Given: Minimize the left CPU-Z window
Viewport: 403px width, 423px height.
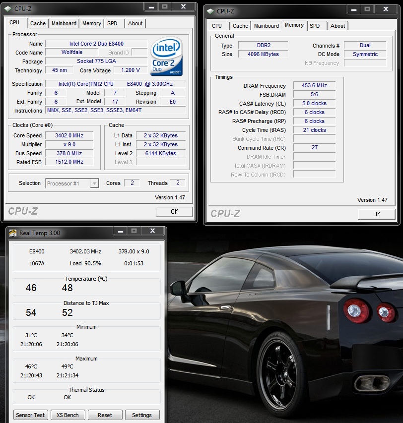Looking at the screenshot, I should (x=151, y=7).
